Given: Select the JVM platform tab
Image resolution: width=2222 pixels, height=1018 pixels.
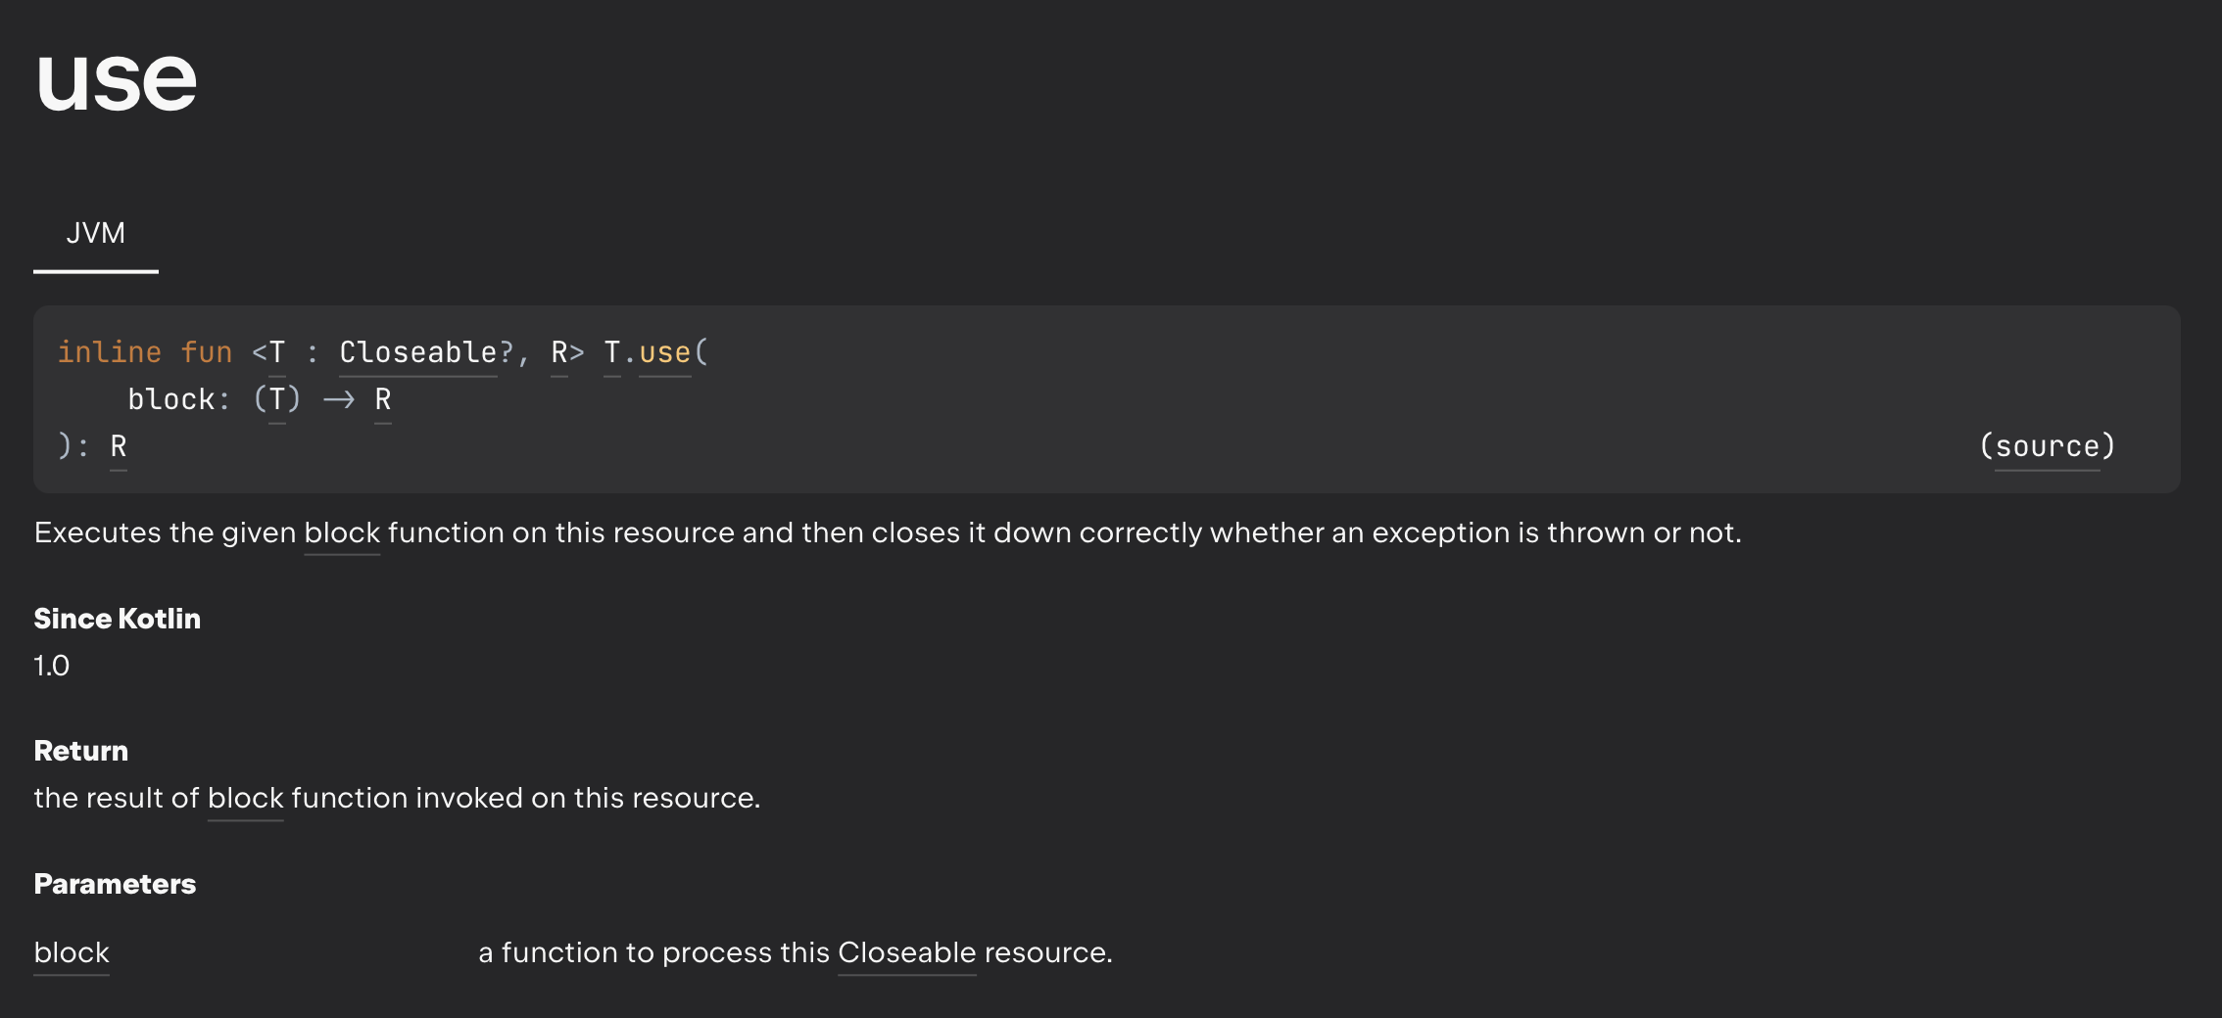Looking at the screenshot, I should coord(95,233).
